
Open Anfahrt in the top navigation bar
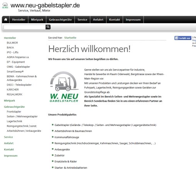98,20
